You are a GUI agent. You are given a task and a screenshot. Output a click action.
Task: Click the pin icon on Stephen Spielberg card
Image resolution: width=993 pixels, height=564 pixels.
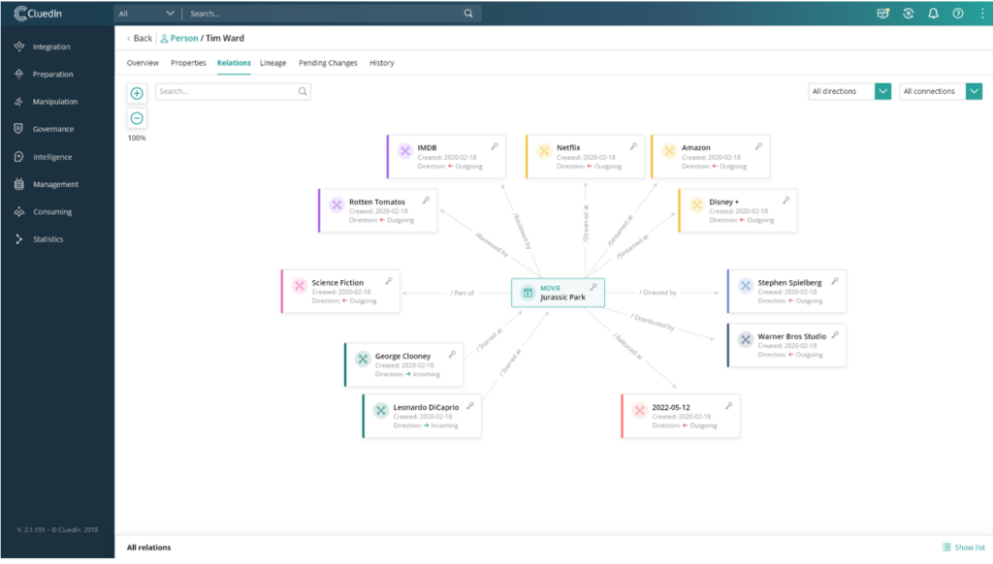pyautogui.click(x=835, y=281)
